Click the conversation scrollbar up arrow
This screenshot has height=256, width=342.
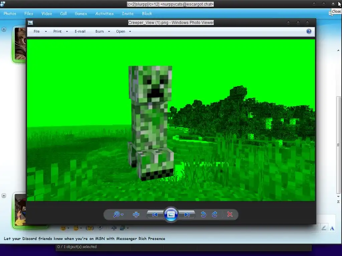(x=338, y=51)
